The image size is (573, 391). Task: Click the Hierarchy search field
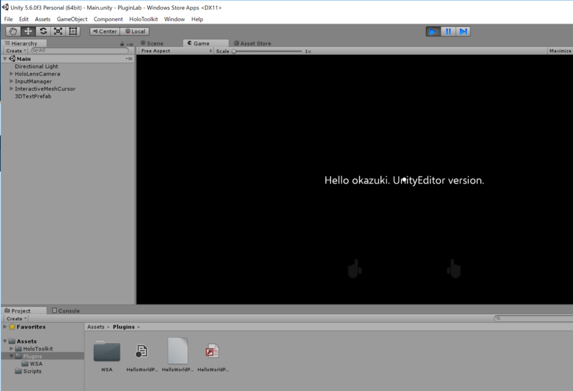[80, 50]
